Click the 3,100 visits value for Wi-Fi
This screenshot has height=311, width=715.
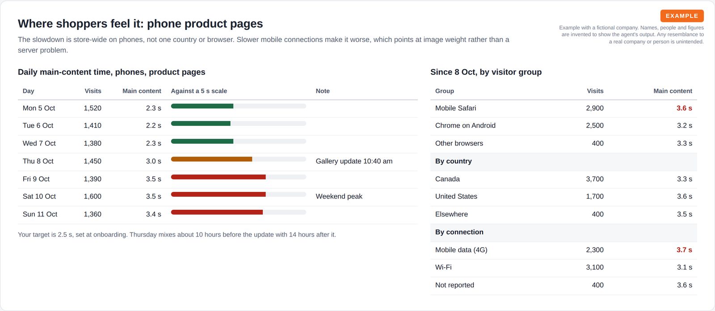point(595,267)
